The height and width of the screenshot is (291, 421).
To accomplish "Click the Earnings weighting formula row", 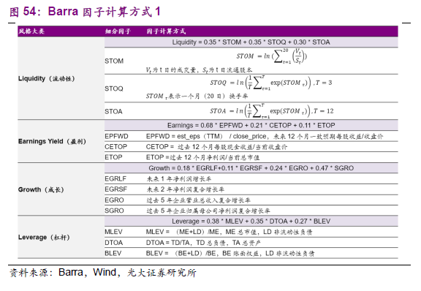I will point(251,126).
